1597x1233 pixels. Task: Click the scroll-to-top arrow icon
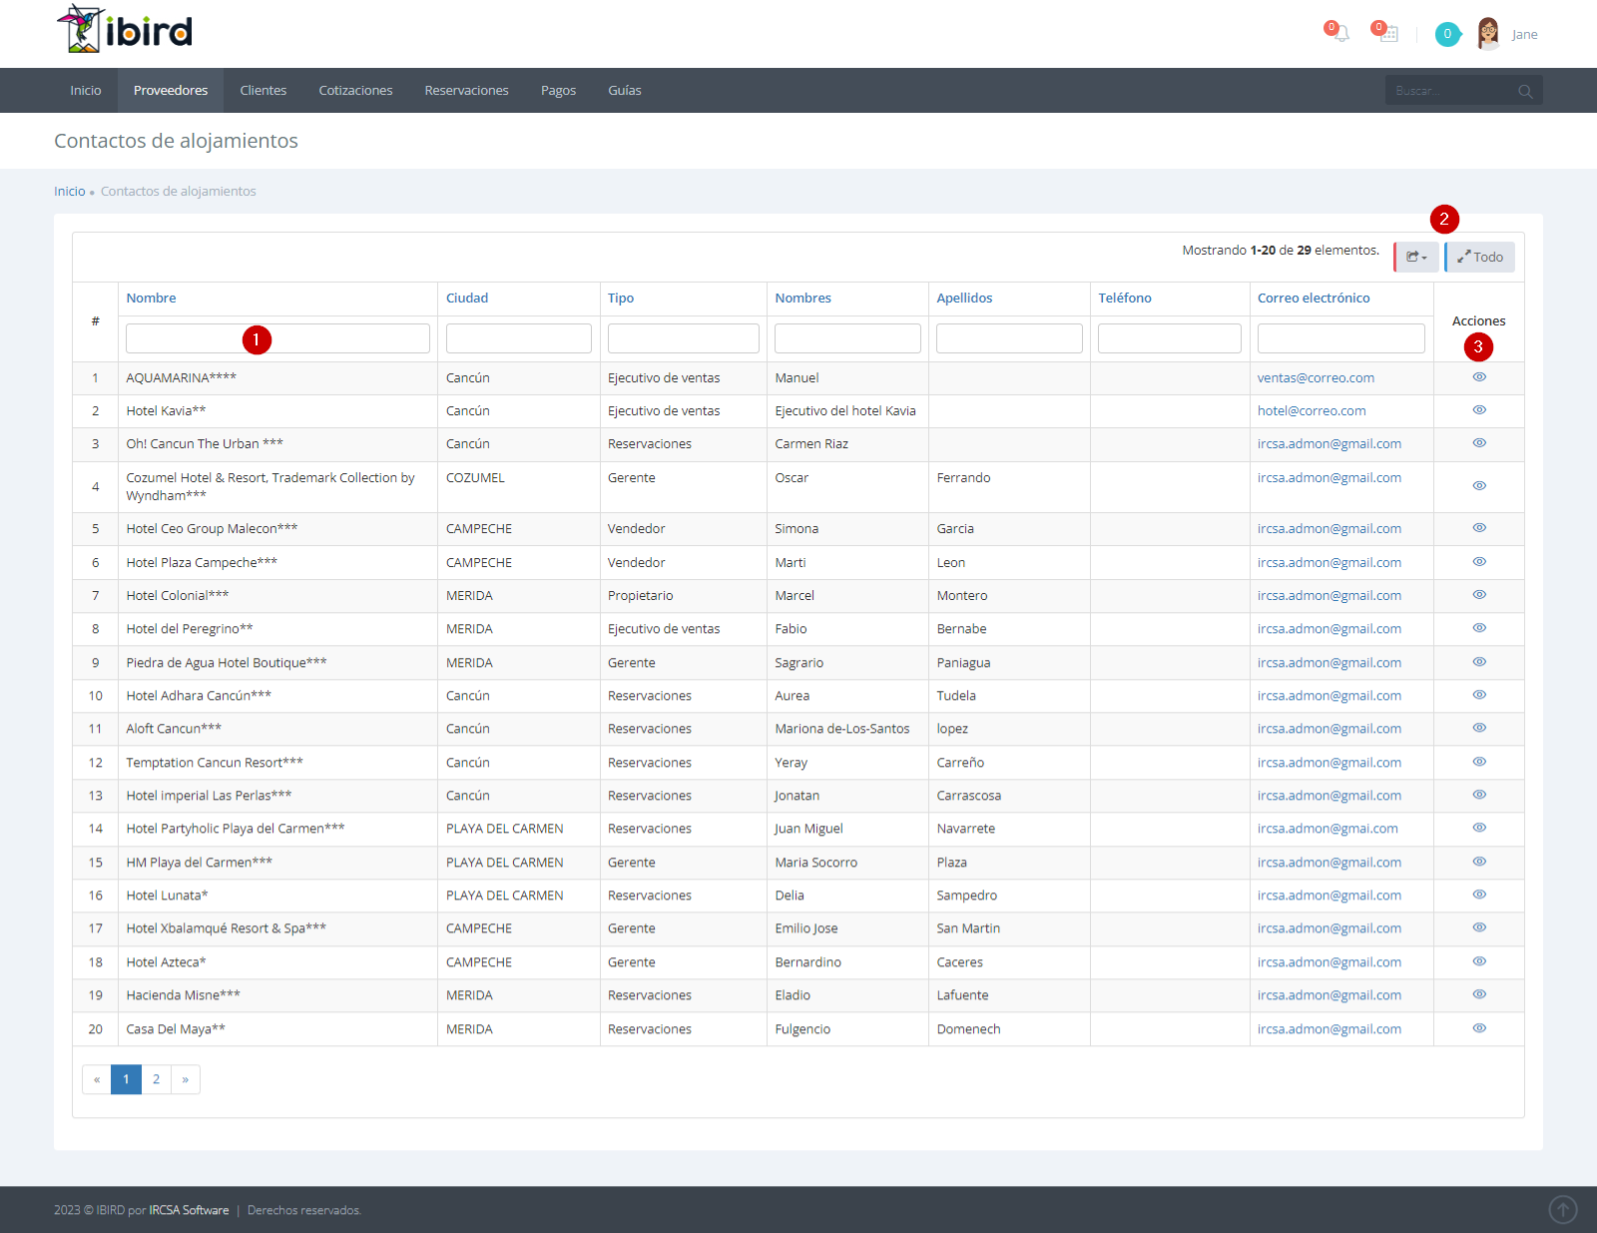[x=1562, y=1210]
